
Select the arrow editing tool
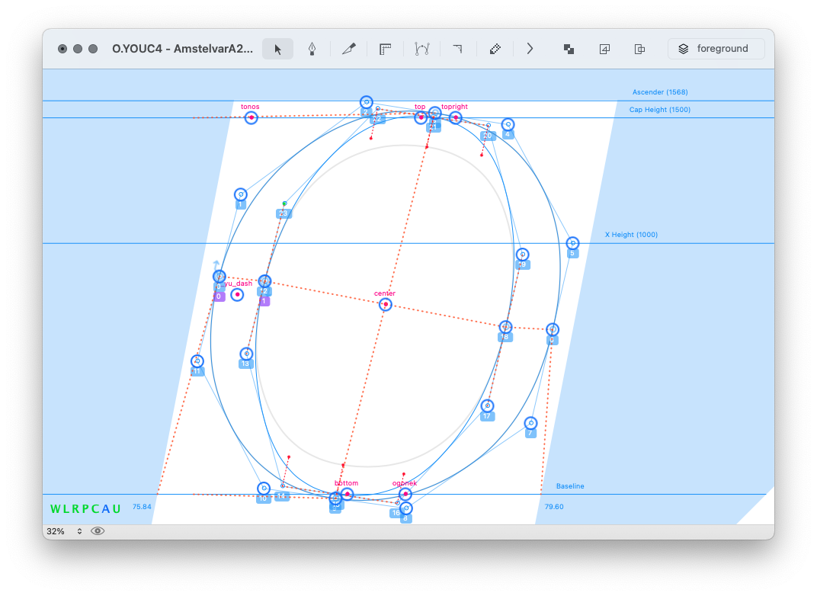[x=277, y=49]
